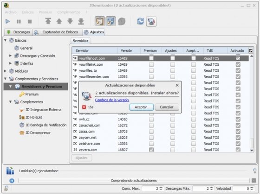The image size is (260, 194).
Task: Toggle Activado checkbox for yourfilelink.com
Action: pyautogui.click(x=238, y=64)
